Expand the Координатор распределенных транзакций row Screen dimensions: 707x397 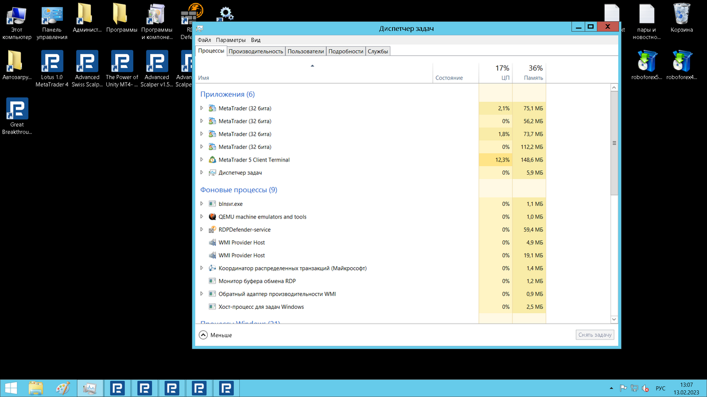(x=202, y=268)
